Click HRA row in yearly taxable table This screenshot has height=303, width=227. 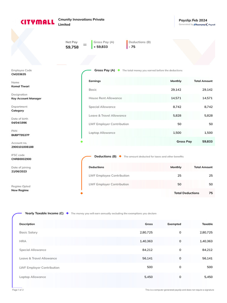tap(116, 241)
